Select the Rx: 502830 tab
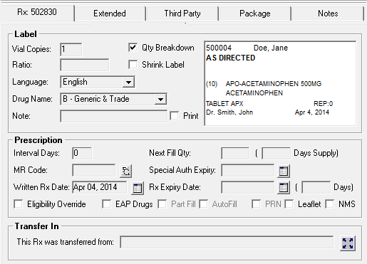 click(37, 12)
